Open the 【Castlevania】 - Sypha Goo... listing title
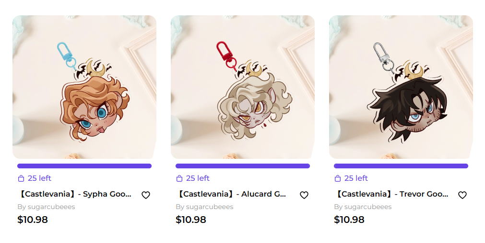This screenshot has width=485, height=243. (x=74, y=194)
